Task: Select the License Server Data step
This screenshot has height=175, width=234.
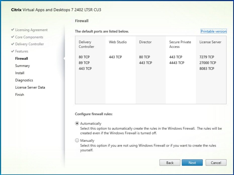Action: [x=30, y=87]
